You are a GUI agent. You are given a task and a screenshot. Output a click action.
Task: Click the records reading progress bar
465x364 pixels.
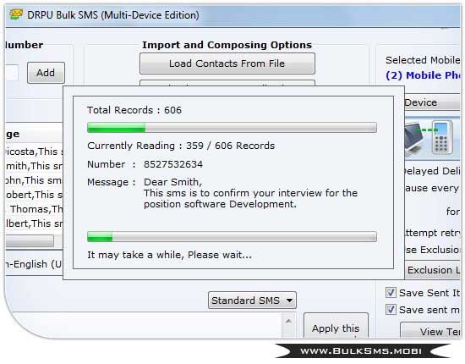pyautogui.click(x=232, y=128)
